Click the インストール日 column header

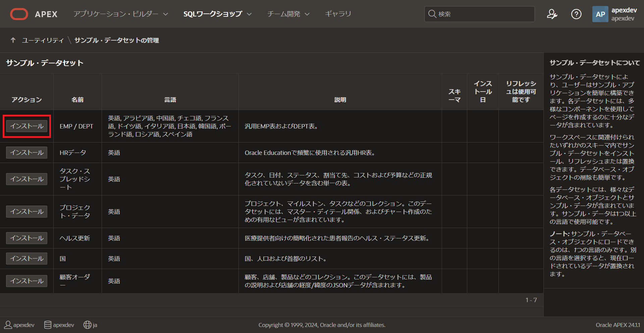(x=483, y=92)
